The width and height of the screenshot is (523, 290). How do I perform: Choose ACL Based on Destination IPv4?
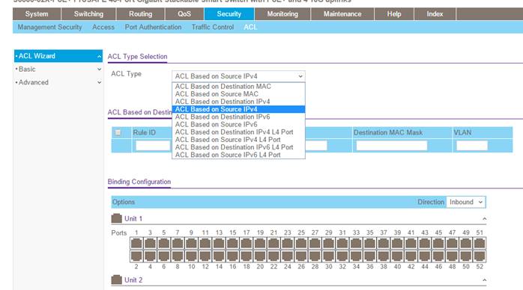238,102
